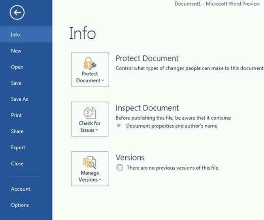Viewport: 264px width, 220px height.
Task: Click the large Info page title
Action: click(83, 33)
